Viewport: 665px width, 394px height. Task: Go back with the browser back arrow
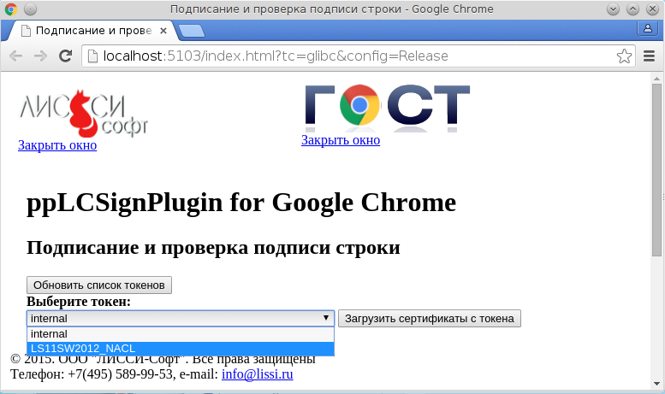[15, 56]
